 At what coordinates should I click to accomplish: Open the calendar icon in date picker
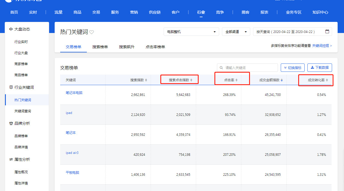327,32
